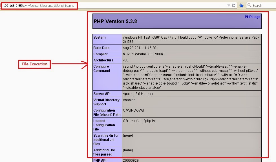This screenshot has height=162, width=276.
Task: Click the (none) value beside Scan this dir
Action: [x=128, y=136]
